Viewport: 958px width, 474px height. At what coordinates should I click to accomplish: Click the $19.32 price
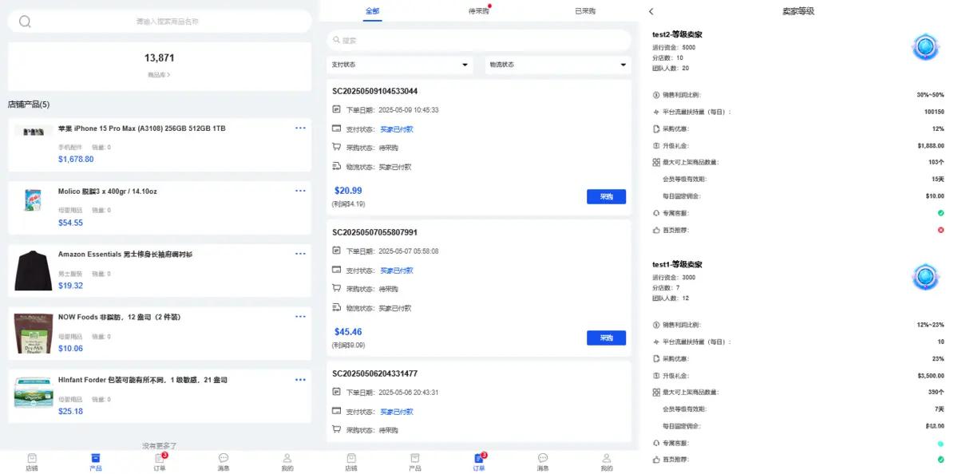[70, 286]
